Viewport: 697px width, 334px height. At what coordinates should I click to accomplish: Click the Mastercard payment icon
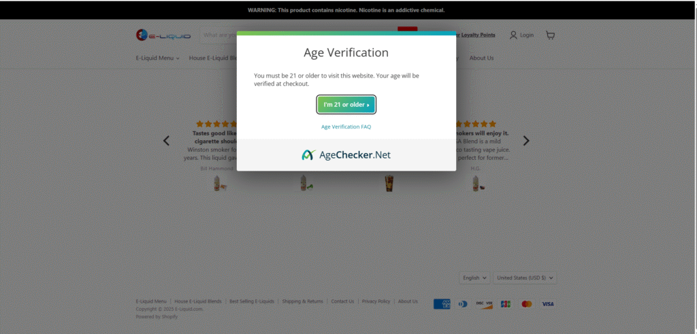click(x=527, y=304)
